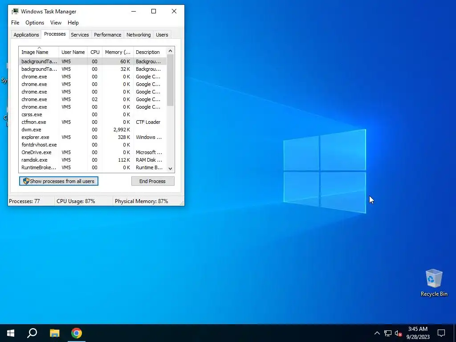
Task: Open the Help menu
Action: 73,23
